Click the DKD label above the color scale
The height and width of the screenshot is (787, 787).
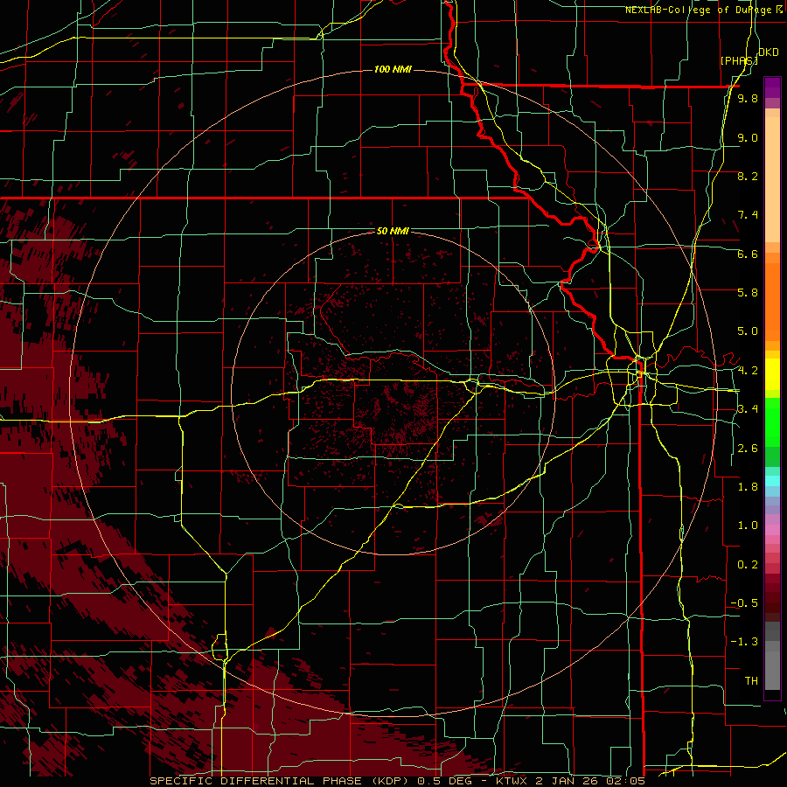(769, 52)
